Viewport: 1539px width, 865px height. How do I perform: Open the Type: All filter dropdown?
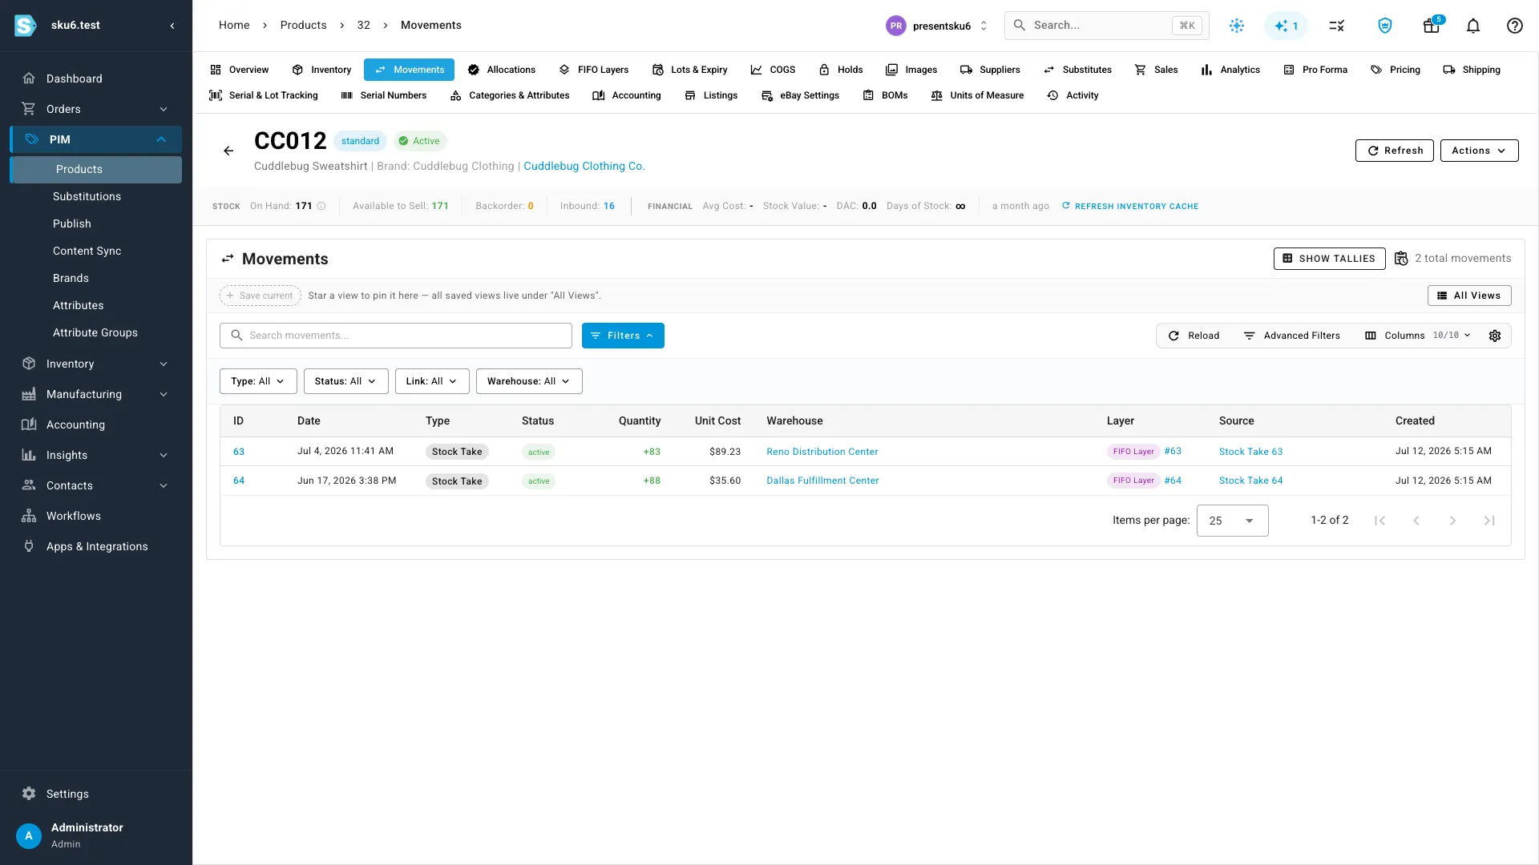(x=258, y=381)
